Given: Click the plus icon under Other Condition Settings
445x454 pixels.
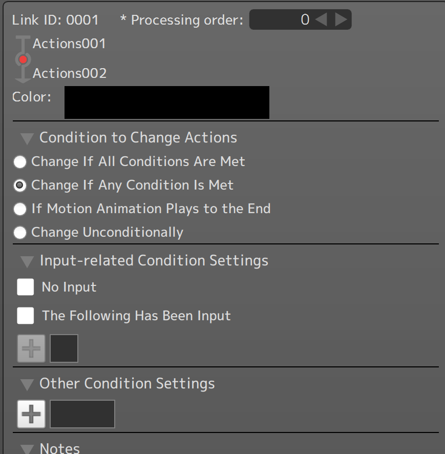Looking at the screenshot, I should click(31, 414).
